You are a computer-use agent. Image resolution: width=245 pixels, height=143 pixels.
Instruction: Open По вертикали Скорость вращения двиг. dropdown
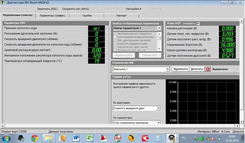158,108
